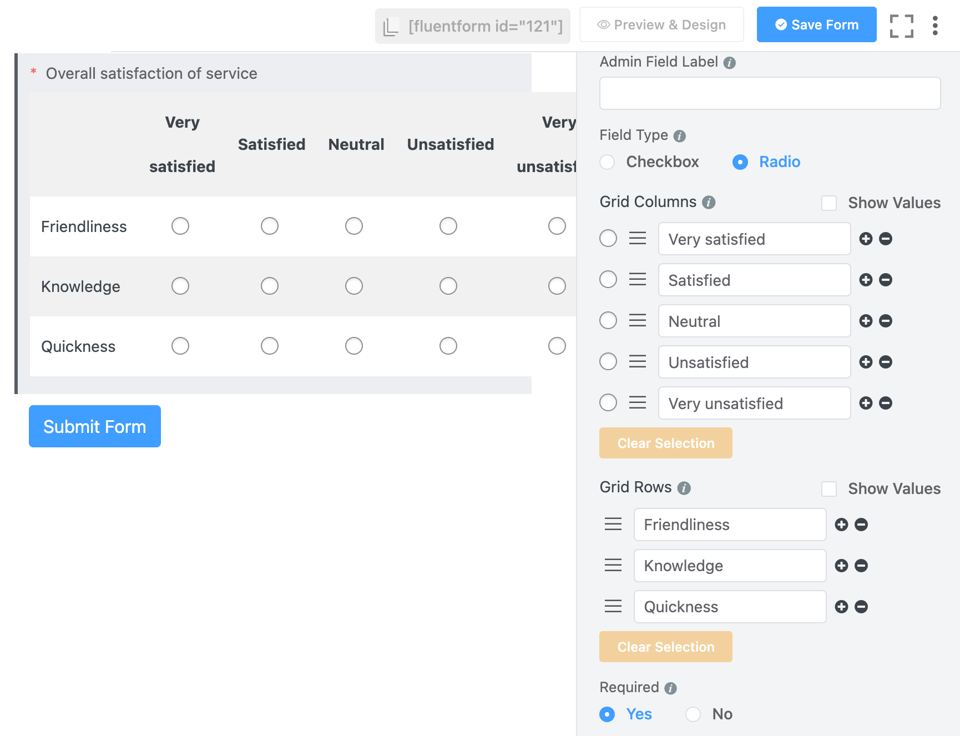960x736 pixels.
Task: Enable Show Values for Grid Rows
Action: (829, 489)
